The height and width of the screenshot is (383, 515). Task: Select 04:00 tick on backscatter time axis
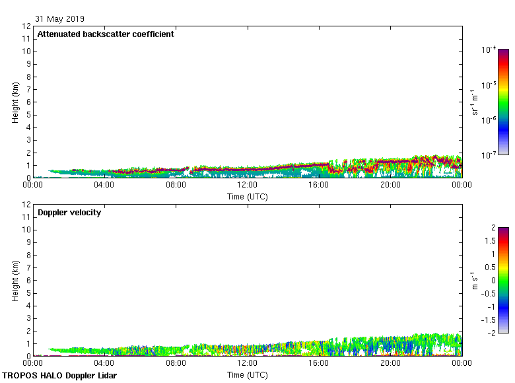[x=104, y=186]
